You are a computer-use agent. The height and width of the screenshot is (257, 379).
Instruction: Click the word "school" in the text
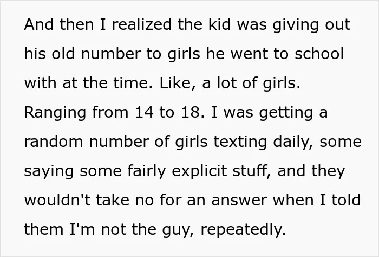pyautogui.click(x=319, y=54)
